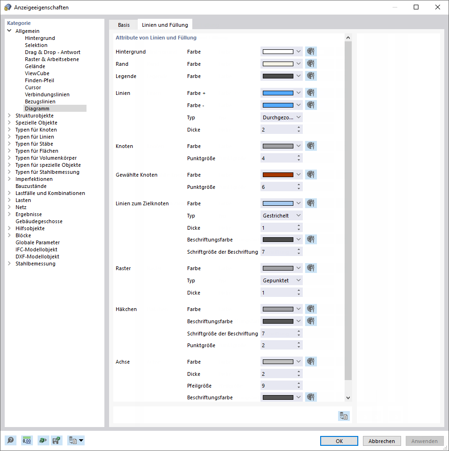Screen dimensions: 449x451
Task: Click the Abbrechen button
Action: pyautogui.click(x=382, y=441)
